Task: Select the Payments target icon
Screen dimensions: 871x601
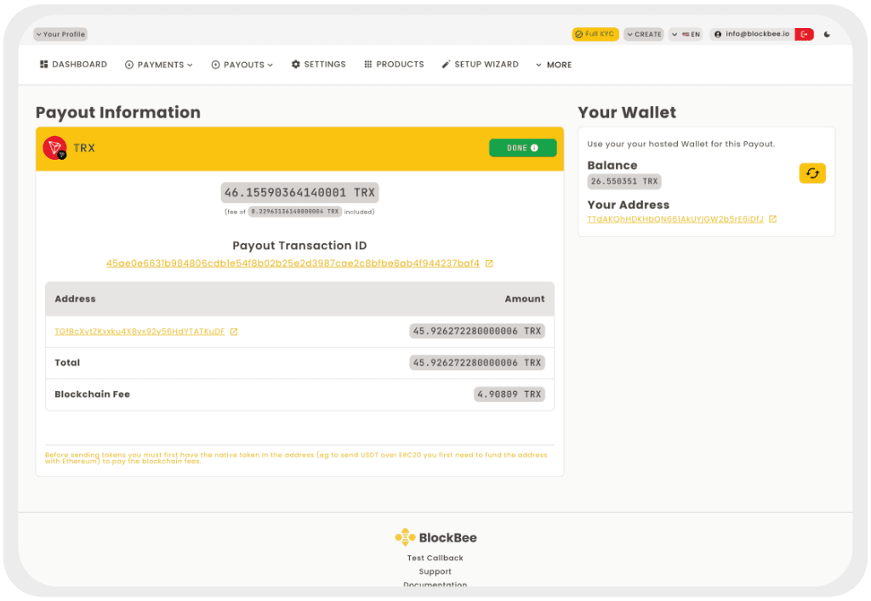Action: [128, 64]
